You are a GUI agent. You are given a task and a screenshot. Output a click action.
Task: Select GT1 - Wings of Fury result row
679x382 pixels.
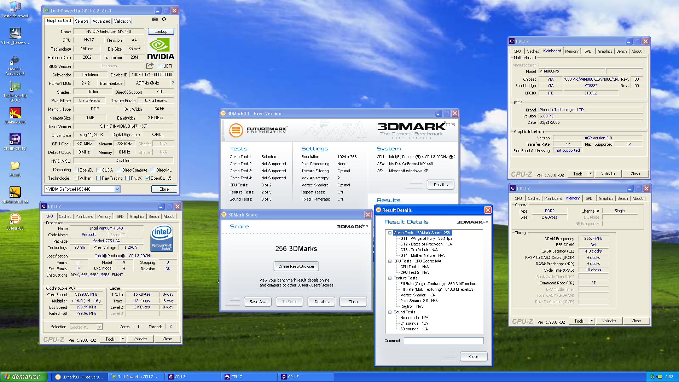pos(426,238)
